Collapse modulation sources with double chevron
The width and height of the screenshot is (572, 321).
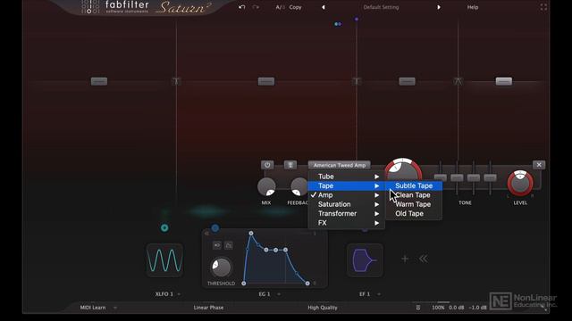[423, 259]
